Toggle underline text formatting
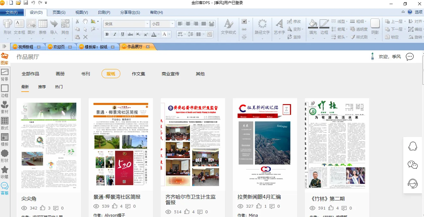This screenshot has height=217, width=424. point(123,34)
